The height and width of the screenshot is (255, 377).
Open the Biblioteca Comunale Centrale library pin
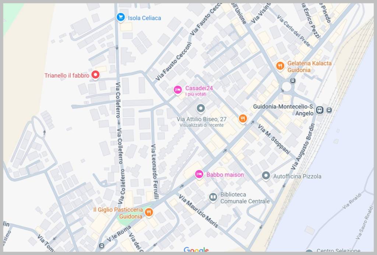[213, 197]
